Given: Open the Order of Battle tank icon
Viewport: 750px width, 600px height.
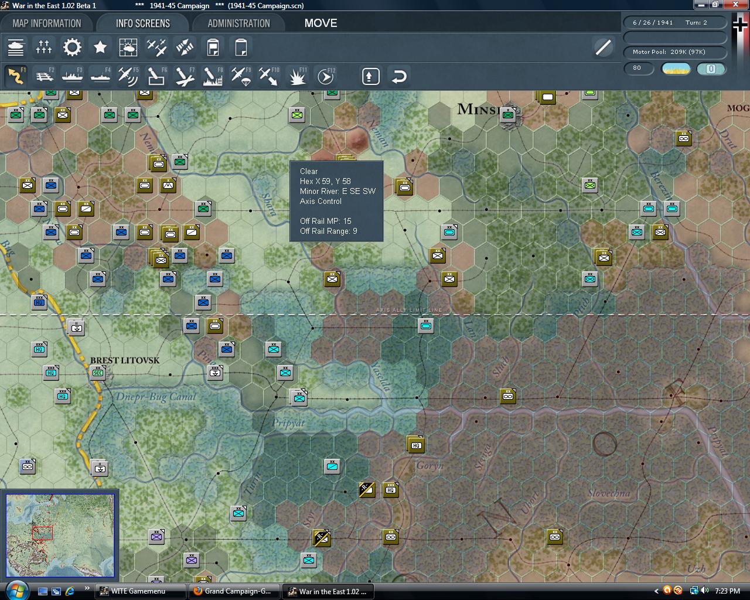Looking at the screenshot, I should [16, 47].
